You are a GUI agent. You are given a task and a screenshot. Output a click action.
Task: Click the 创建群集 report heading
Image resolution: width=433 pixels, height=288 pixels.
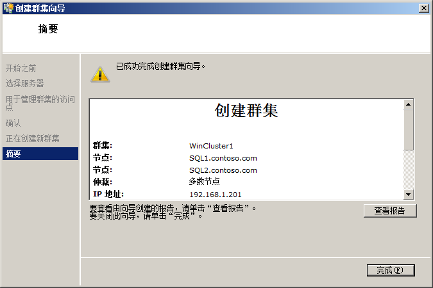[246, 111]
